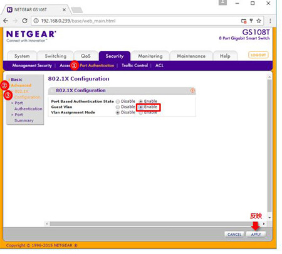Set Guest Vlan to Enable
282x254 pixels.
pyautogui.click(x=141, y=107)
